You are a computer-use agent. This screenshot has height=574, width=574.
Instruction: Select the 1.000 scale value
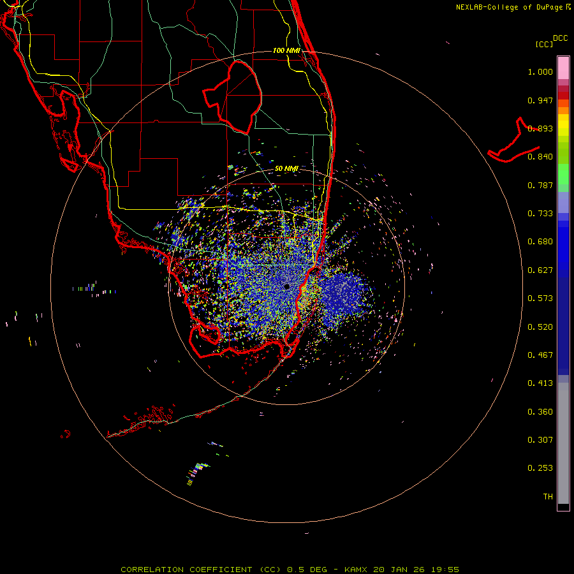(x=540, y=71)
